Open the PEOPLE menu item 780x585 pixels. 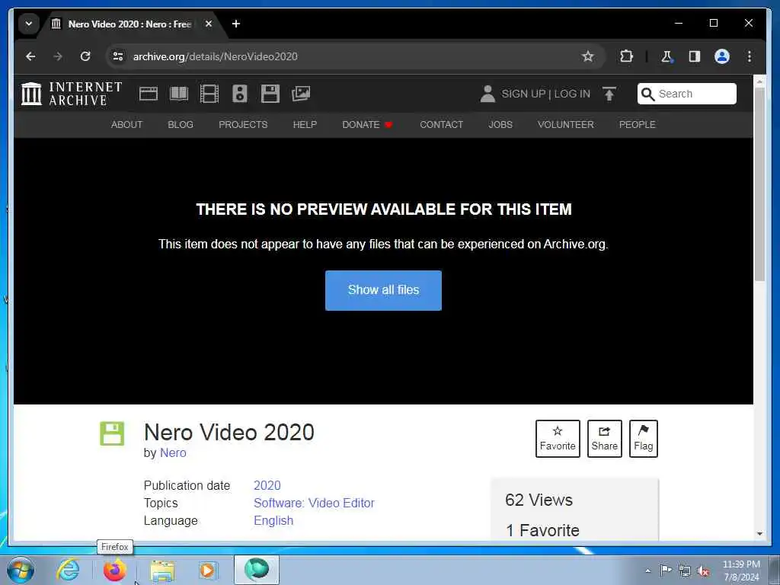pos(638,124)
